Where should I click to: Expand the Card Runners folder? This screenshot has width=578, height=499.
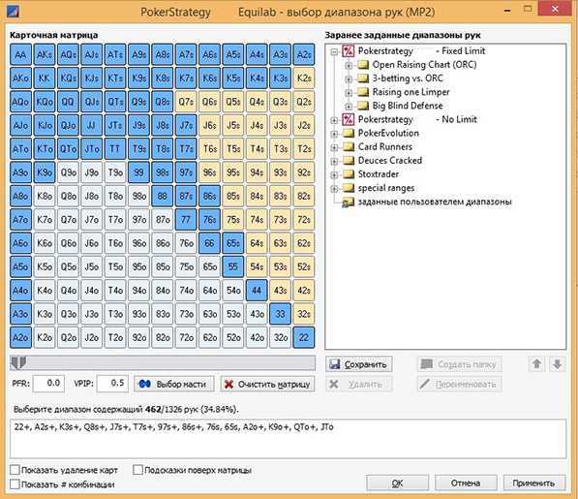334,147
